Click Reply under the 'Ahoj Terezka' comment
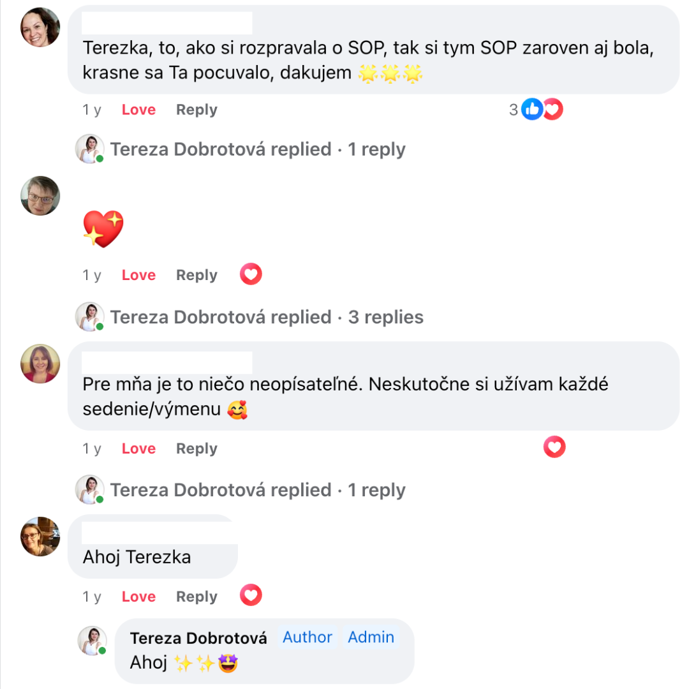 coord(196,596)
